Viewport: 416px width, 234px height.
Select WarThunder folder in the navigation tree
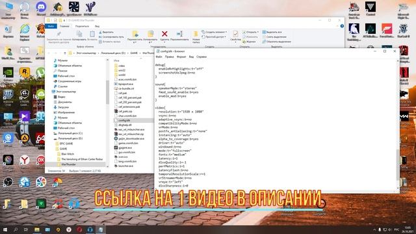(66, 164)
